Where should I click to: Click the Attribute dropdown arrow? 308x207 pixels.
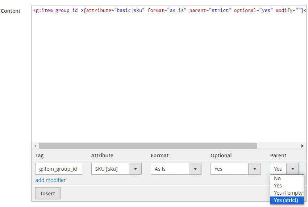coord(136,169)
